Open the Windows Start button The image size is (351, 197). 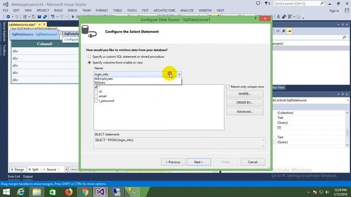click(x=6, y=192)
